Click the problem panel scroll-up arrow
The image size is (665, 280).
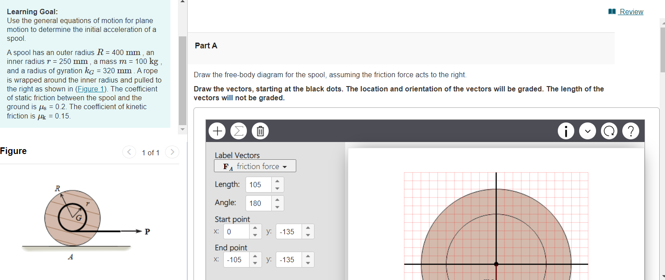(182, 2)
